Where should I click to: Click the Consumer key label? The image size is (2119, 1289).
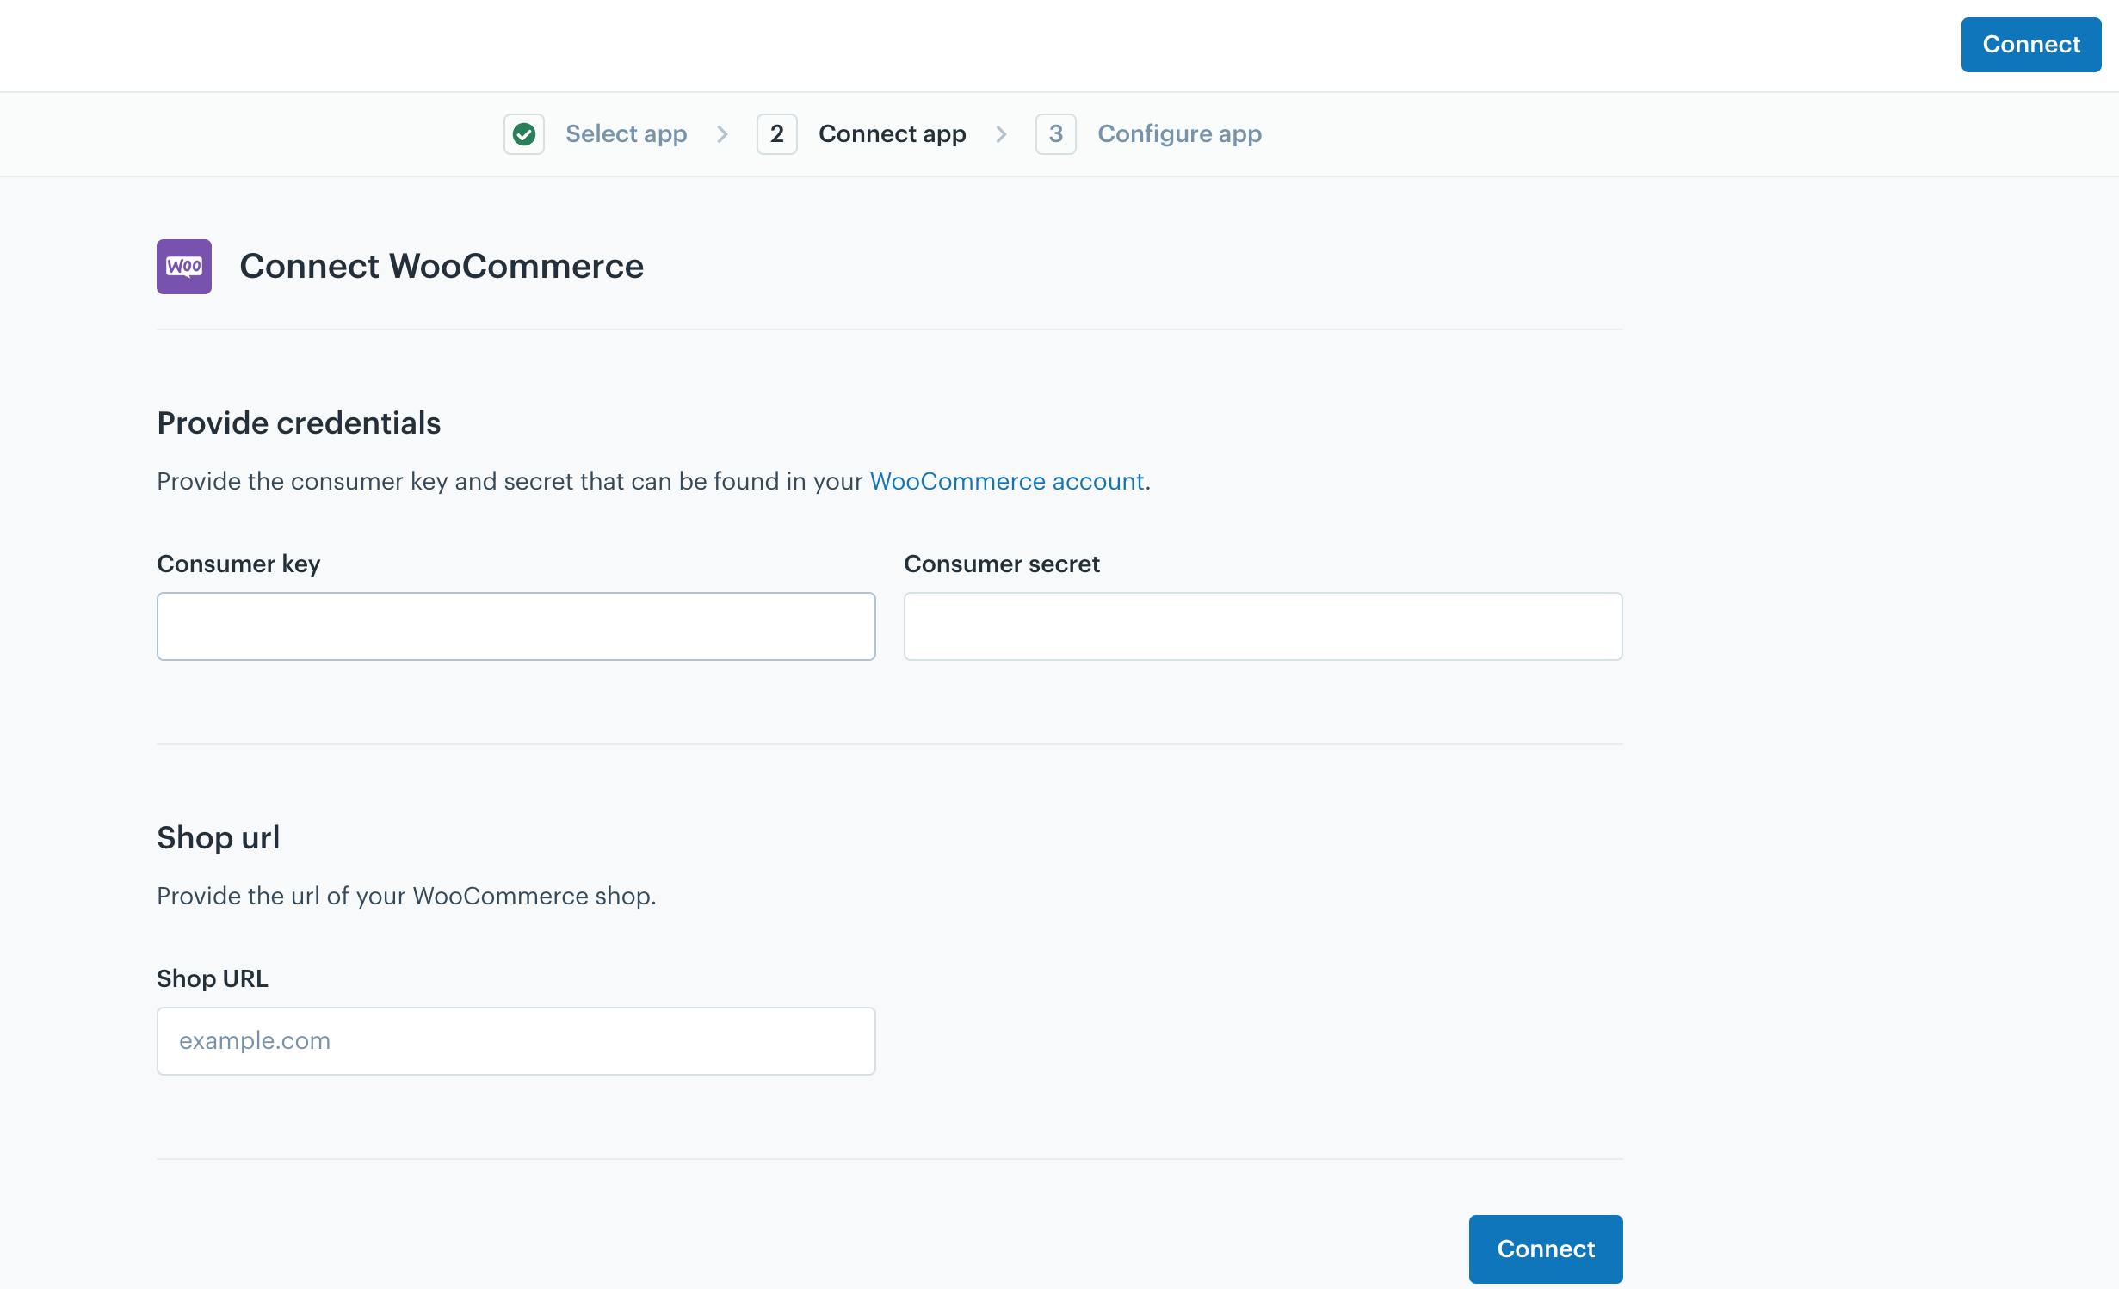(238, 564)
